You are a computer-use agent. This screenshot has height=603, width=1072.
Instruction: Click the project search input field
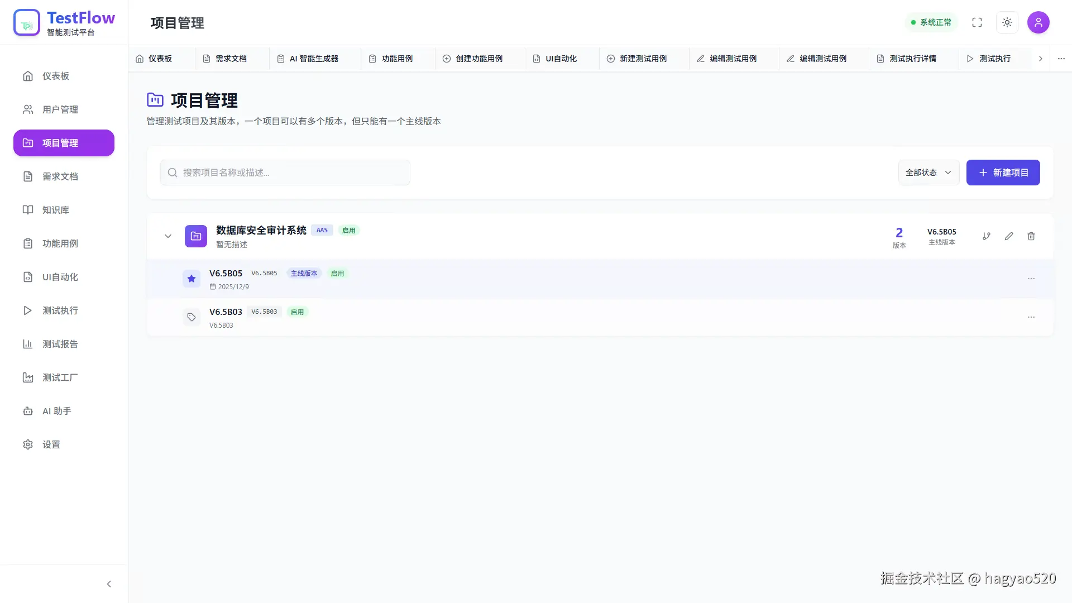point(285,173)
